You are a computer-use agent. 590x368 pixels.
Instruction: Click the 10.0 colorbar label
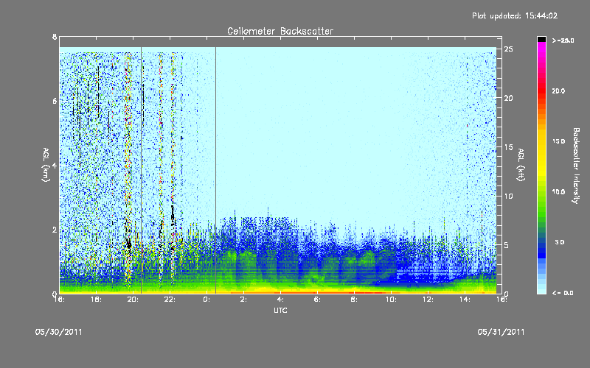(558, 192)
